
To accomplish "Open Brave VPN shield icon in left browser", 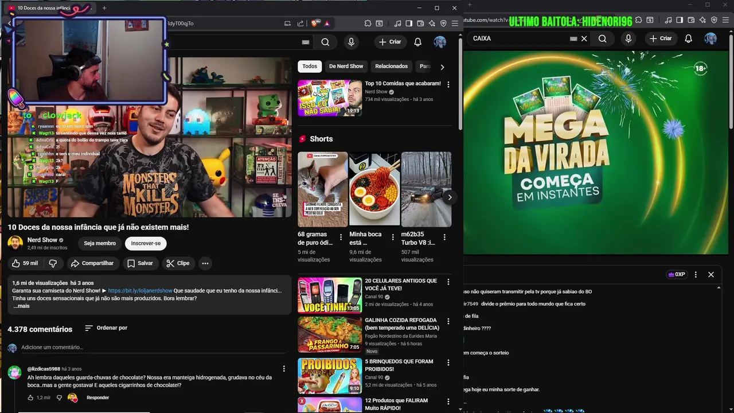I will [443, 24].
